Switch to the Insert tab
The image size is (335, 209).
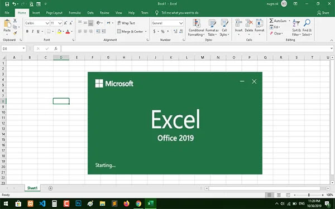point(36,13)
